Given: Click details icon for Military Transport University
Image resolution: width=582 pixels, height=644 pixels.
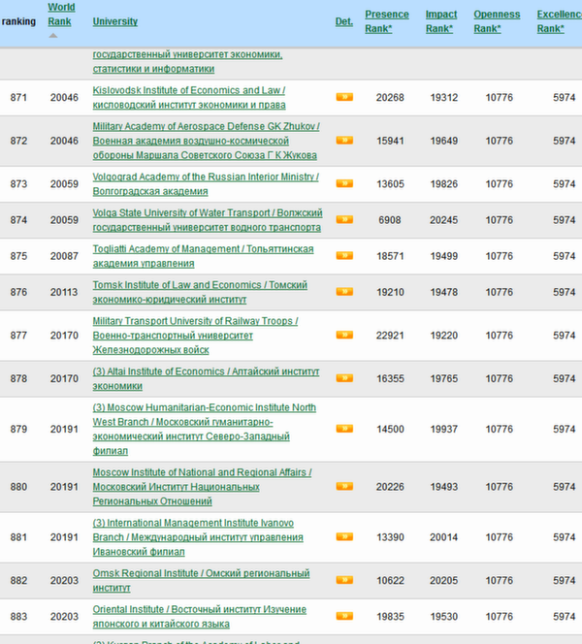Looking at the screenshot, I should pos(344,336).
